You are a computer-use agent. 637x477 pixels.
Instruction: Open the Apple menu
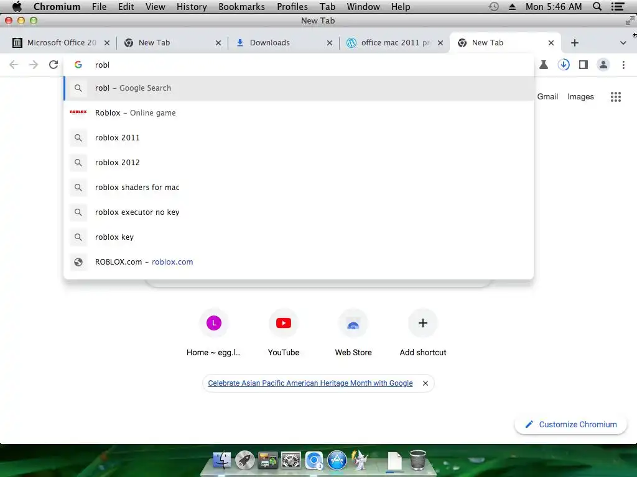(x=17, y=6)
